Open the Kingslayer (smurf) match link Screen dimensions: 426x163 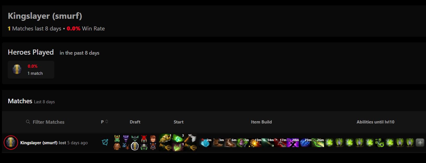39,143
